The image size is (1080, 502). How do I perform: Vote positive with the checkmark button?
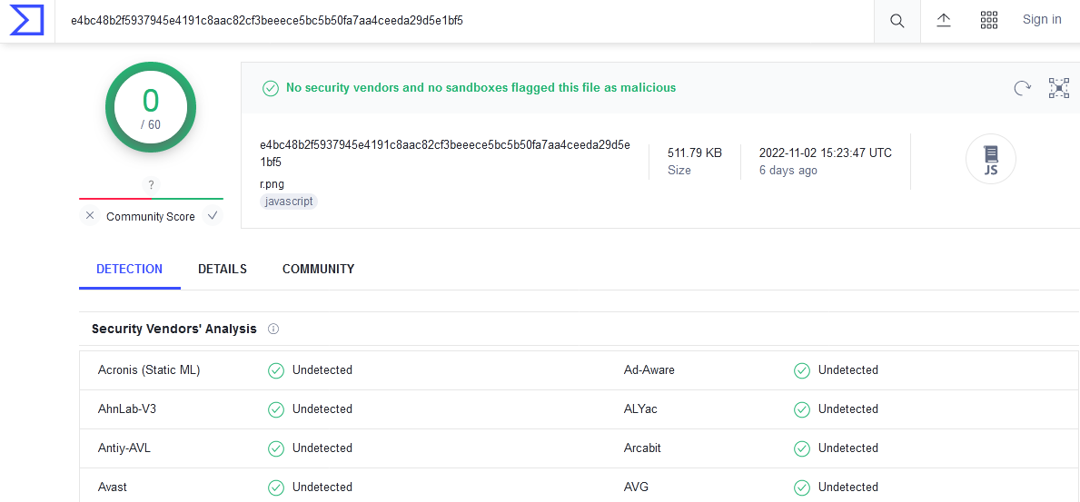(213, 216)
